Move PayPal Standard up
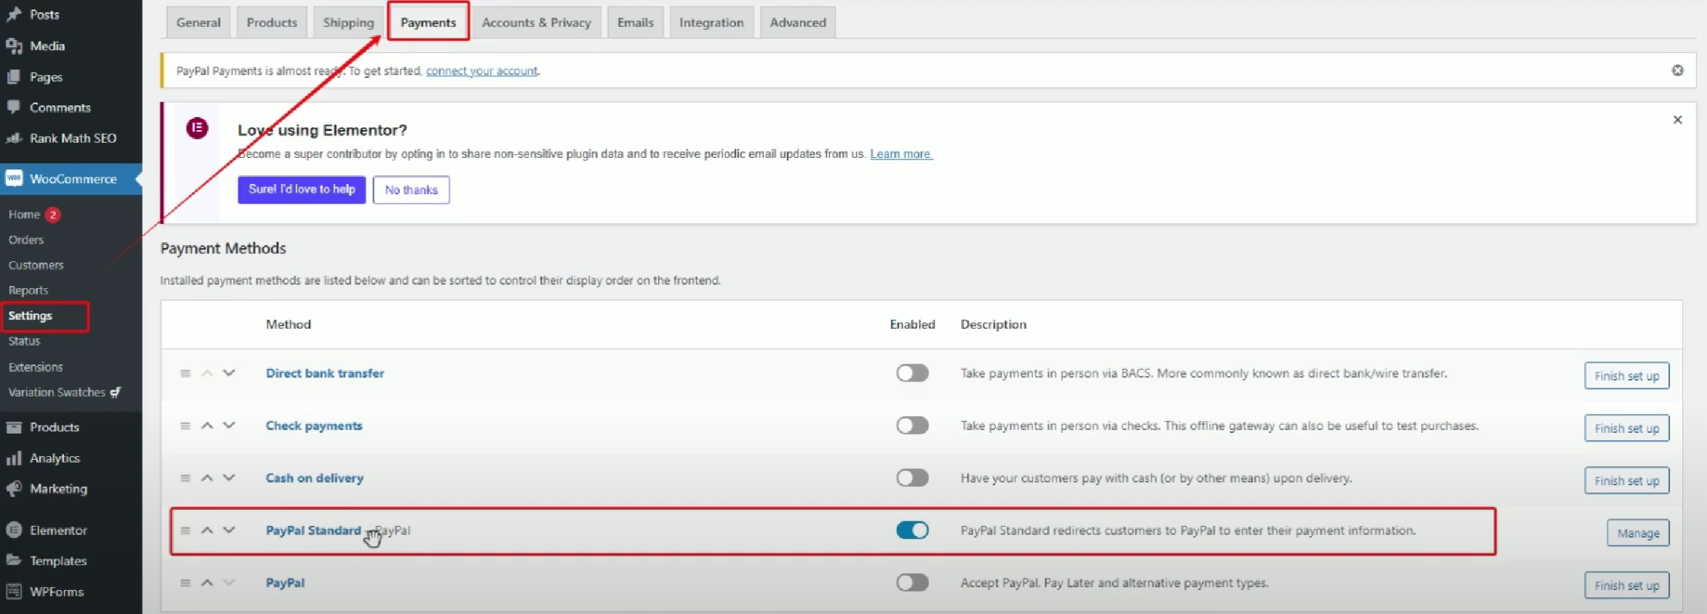The width and height of the screenshot is (1707, 614). coord(207,530)
